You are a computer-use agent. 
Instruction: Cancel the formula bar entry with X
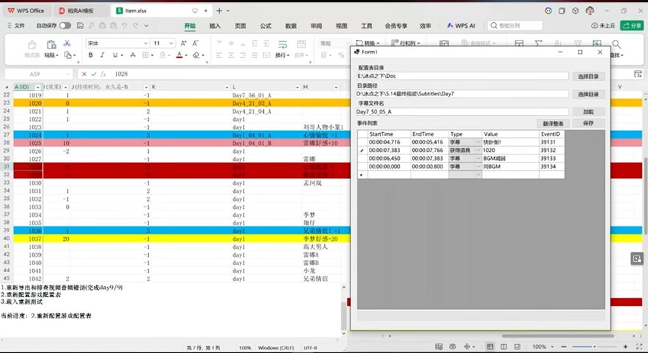[84, 74]
